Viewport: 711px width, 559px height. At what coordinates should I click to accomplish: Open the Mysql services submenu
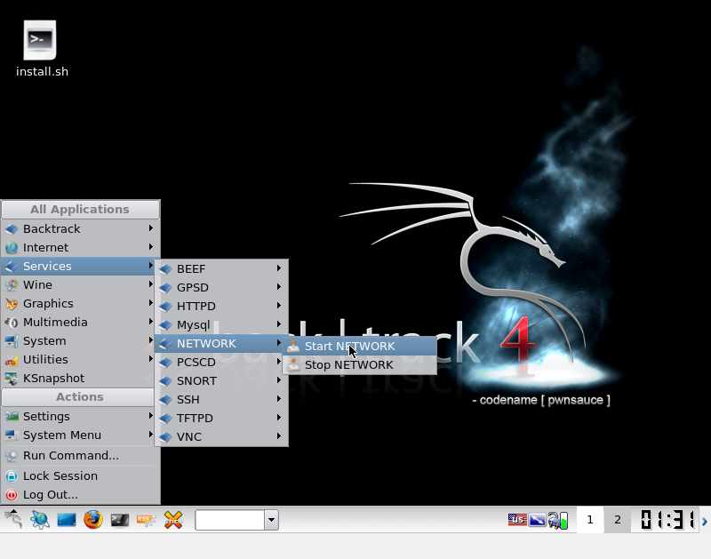221,324
